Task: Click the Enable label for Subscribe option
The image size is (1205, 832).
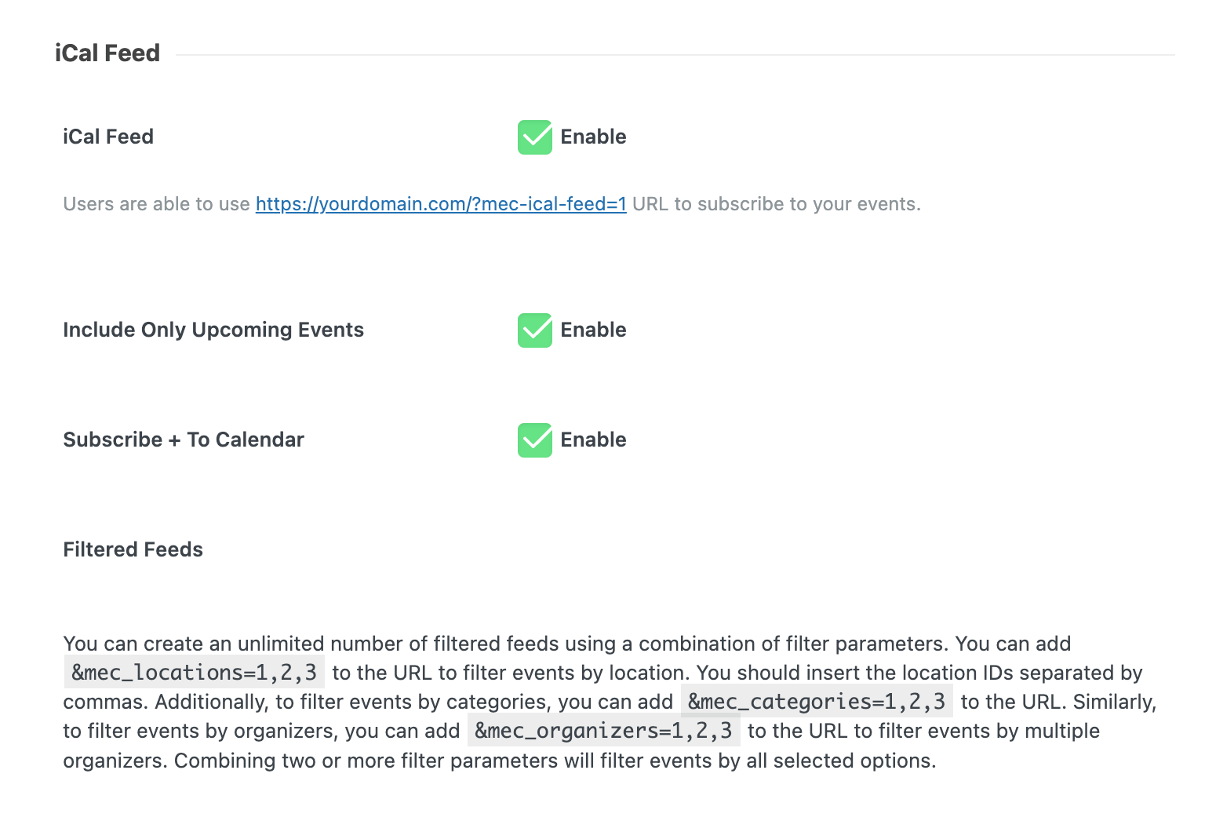Action: tap(593, 440)
